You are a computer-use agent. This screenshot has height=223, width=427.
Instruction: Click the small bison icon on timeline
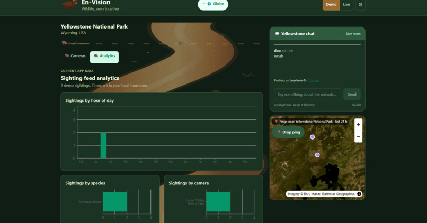tap(64, 43)
